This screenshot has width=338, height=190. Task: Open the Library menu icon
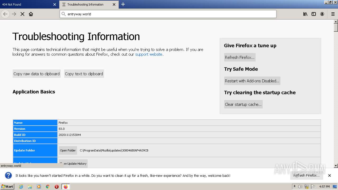click(305, 14)
